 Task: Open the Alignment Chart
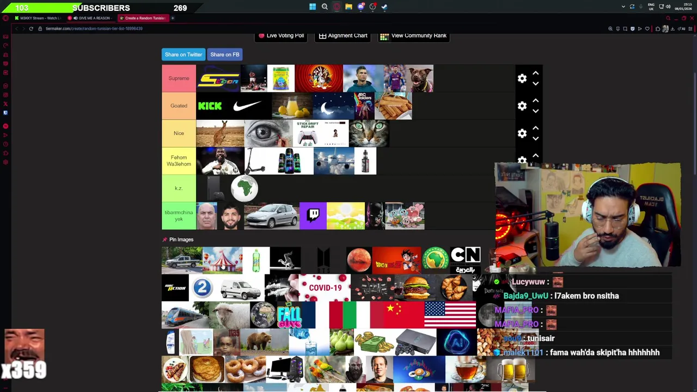pos(343,36)
